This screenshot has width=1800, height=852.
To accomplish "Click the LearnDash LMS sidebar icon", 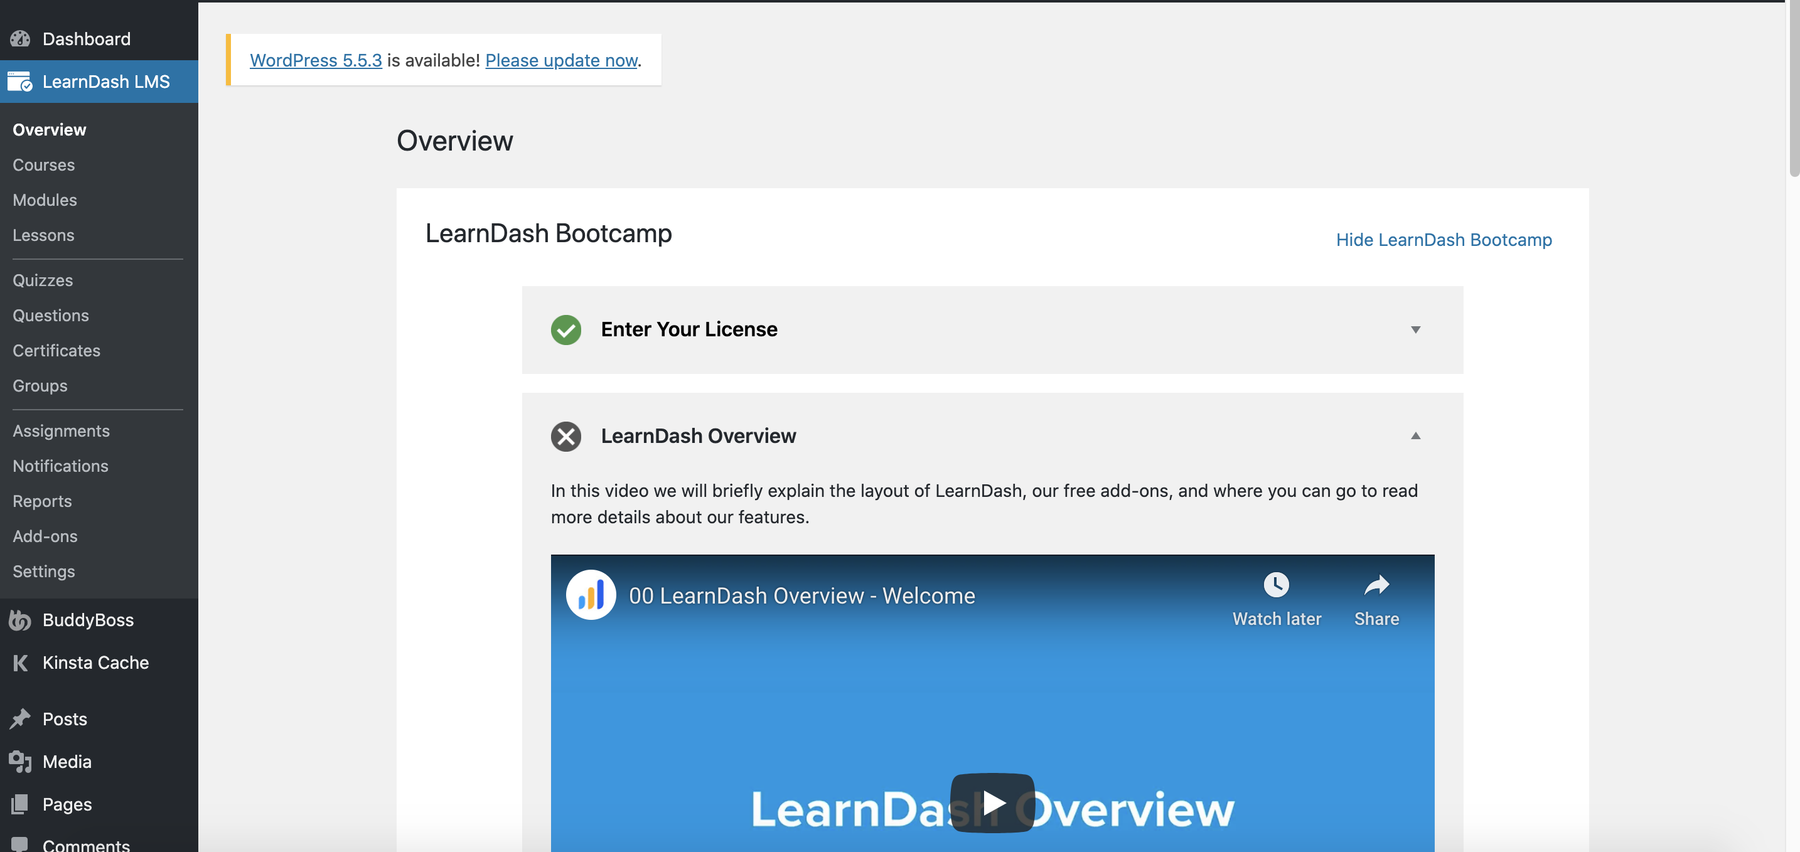I will pos(20,81).
